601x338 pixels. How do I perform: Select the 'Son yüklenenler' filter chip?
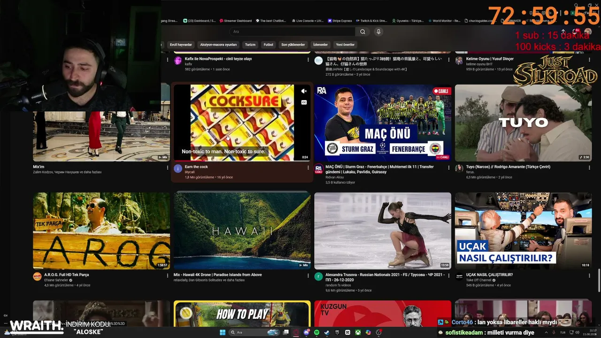pos(293,45)
